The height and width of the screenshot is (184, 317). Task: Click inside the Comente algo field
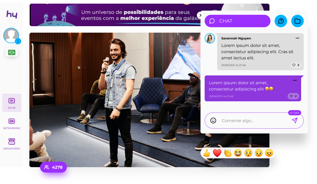pyautogui.click(x=247, y=121)
